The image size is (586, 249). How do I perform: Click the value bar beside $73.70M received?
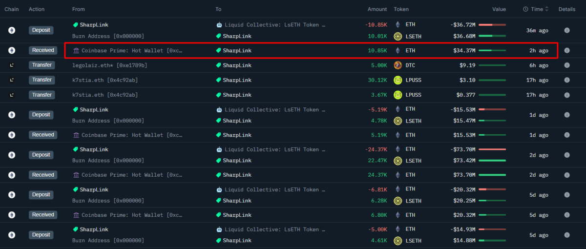point(492,175)
